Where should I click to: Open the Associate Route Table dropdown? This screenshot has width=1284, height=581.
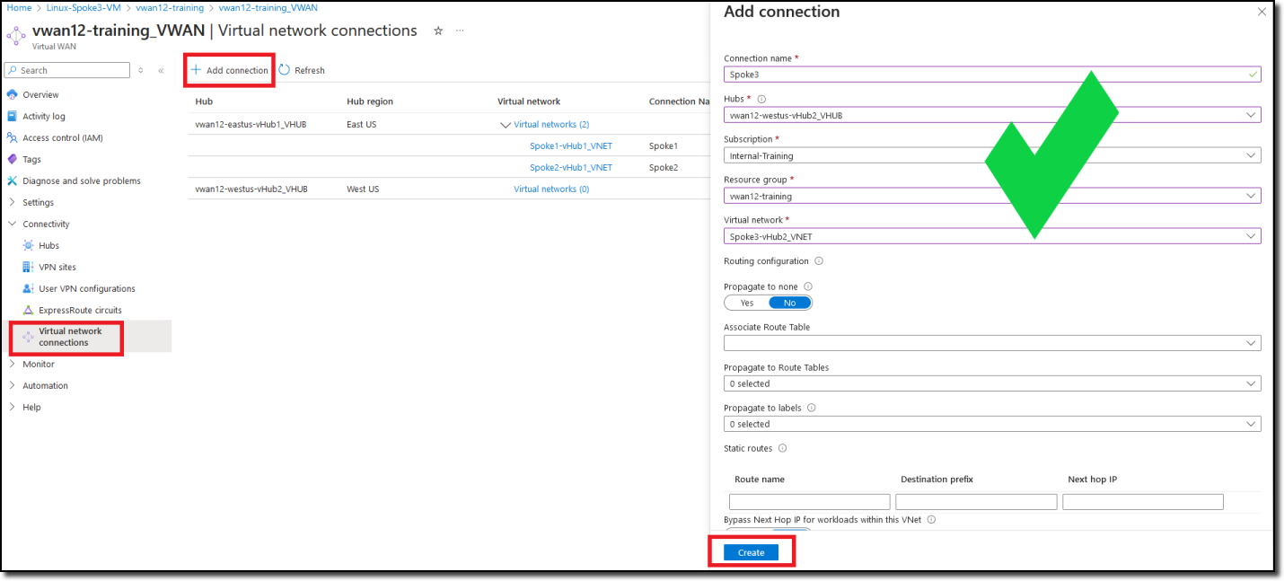tap(992, 343)
